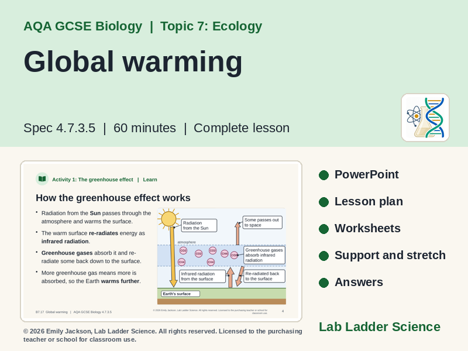Click the DNA and flask logo icon
468x351 pixels.
(x=425, y=118)
